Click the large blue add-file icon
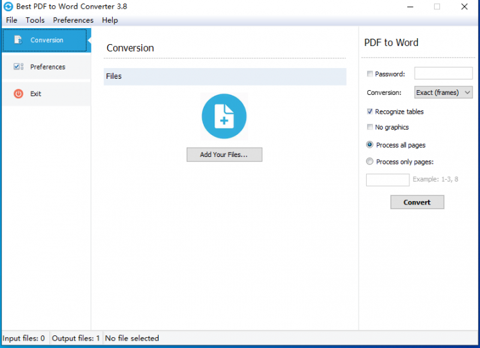The height and width of the screenshot is (348, 480). pyautogui.click(x=224, y=117)
